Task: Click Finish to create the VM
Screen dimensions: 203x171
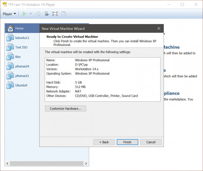Action: pyautogui.click(x=128, y=142)
